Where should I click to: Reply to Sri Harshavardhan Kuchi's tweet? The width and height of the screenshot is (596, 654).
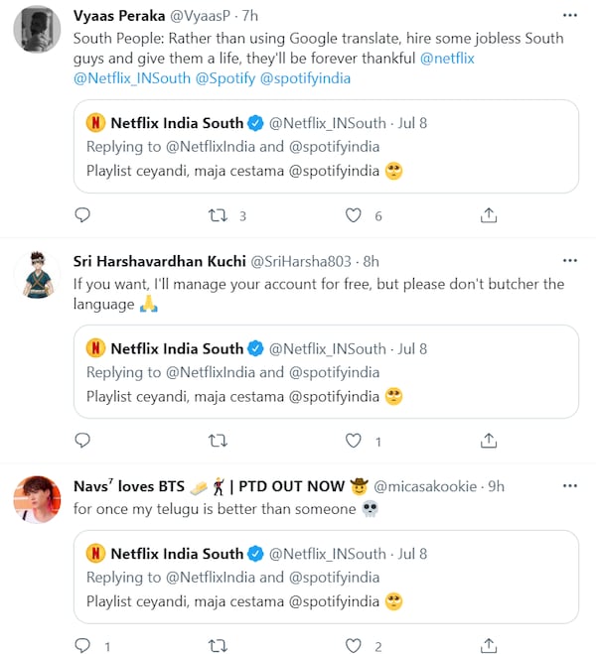click(82, 440)
